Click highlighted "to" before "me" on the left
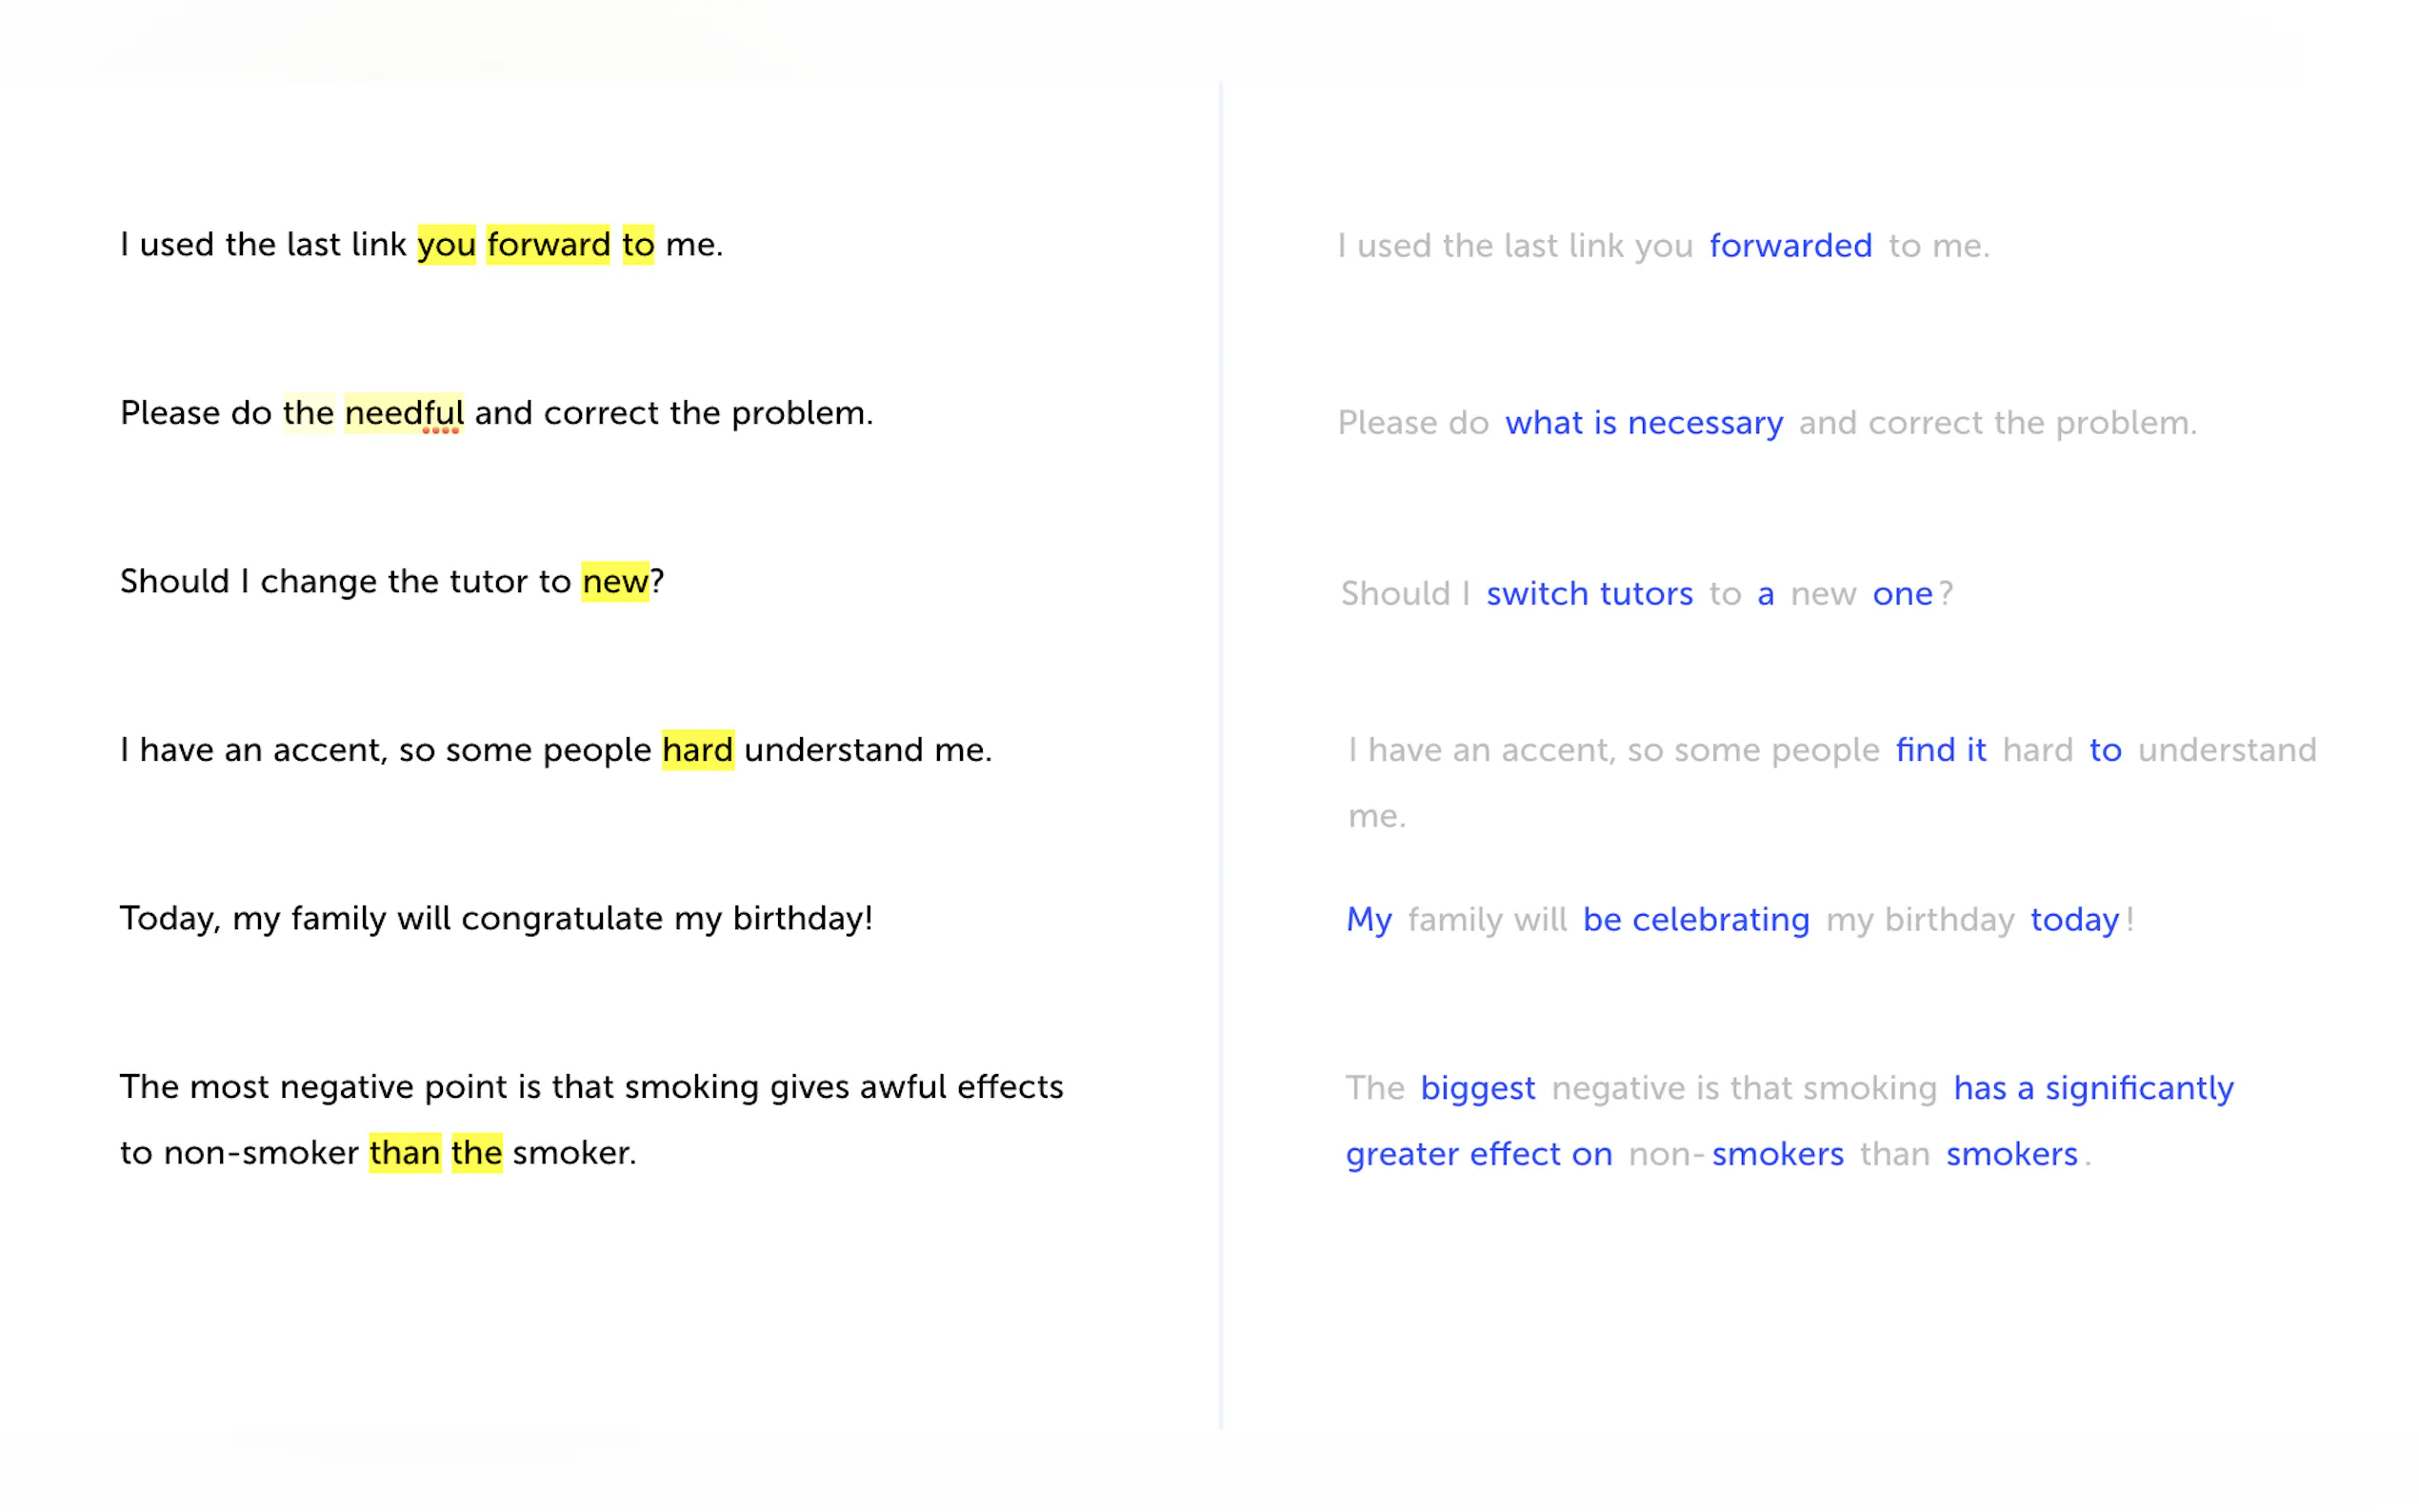This screenshot has height=1512, width=2419. pyautogui.click(x=638, y=244)
